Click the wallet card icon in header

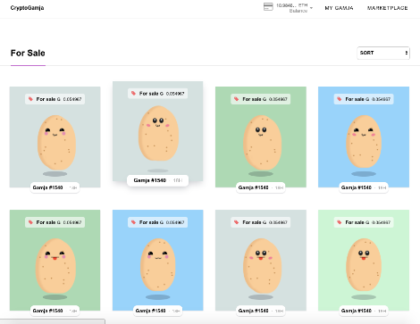(268, 7)
